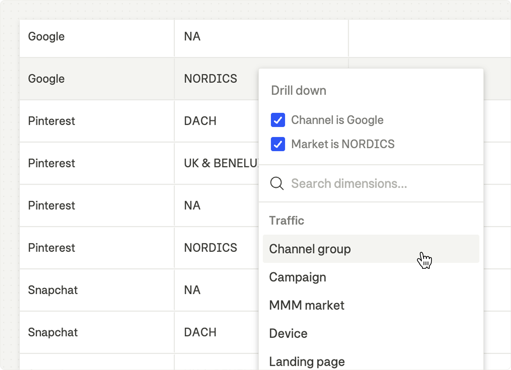Choose the Landing page dimension

307,362
